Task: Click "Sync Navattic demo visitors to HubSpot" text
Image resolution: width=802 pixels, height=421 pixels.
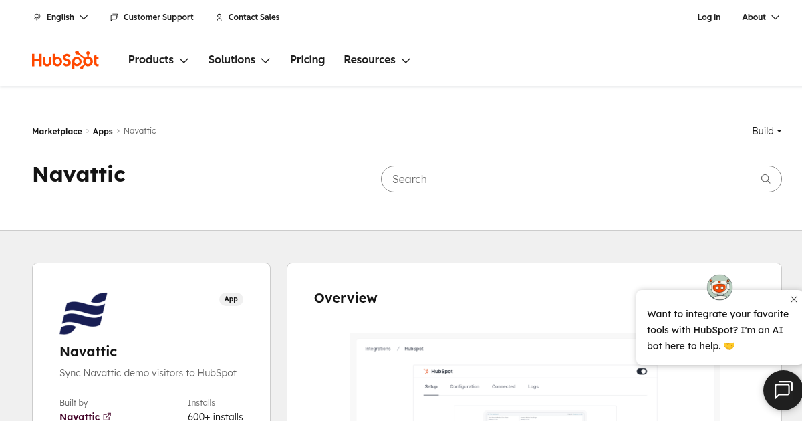Action: (x=148, y=373)
